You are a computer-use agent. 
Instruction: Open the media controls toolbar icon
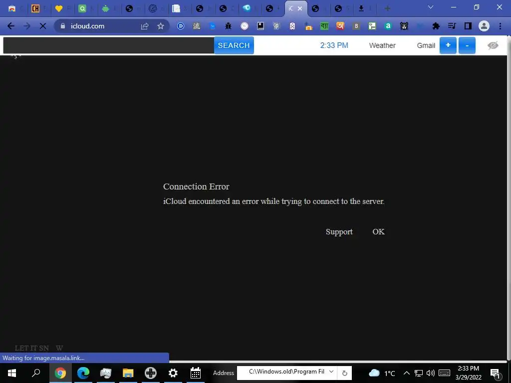point(452,26)
